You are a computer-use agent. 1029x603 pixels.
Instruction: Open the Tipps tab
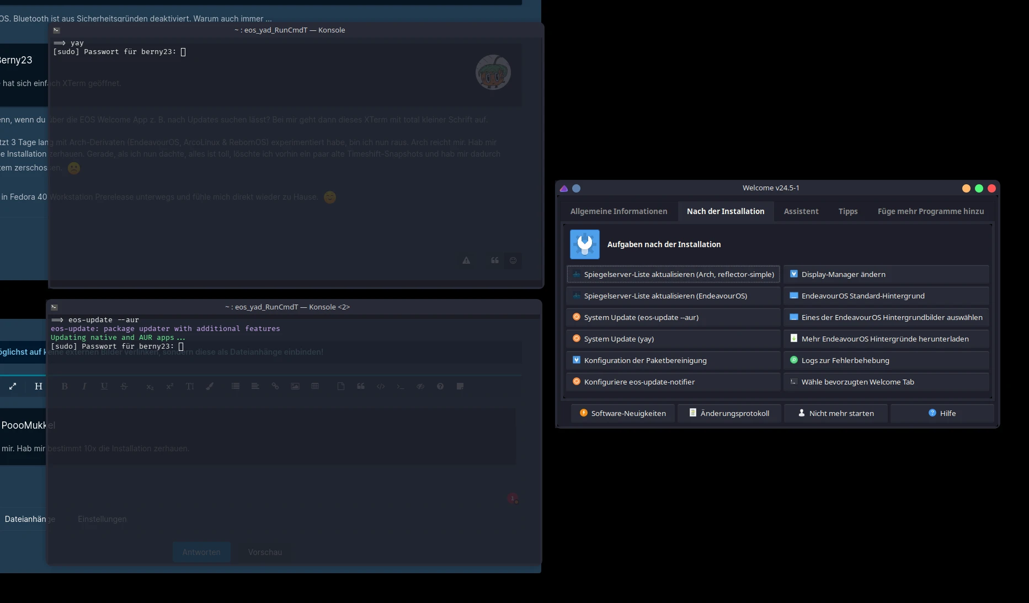click(x=848, y=211)
